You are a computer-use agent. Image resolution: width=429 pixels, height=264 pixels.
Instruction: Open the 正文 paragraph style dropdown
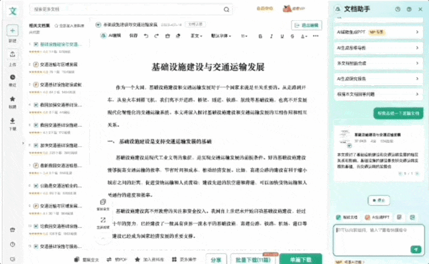196,36
